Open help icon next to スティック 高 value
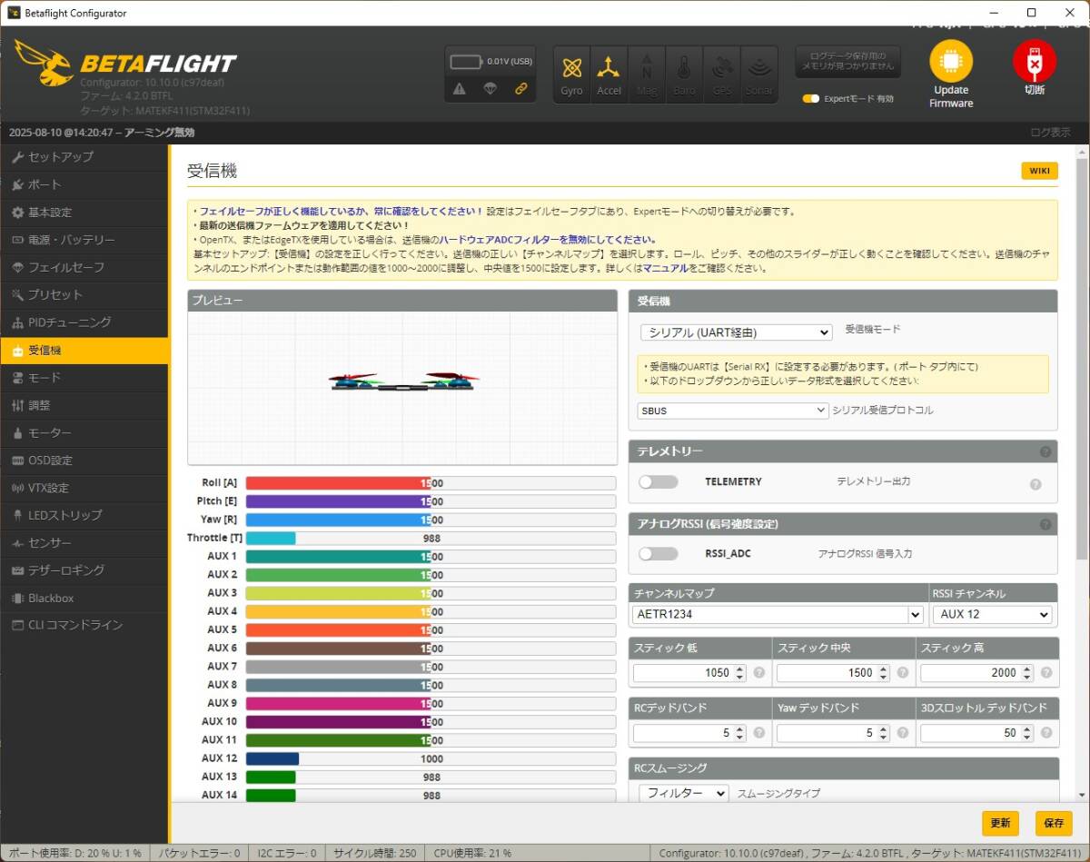 point(1046,673)
